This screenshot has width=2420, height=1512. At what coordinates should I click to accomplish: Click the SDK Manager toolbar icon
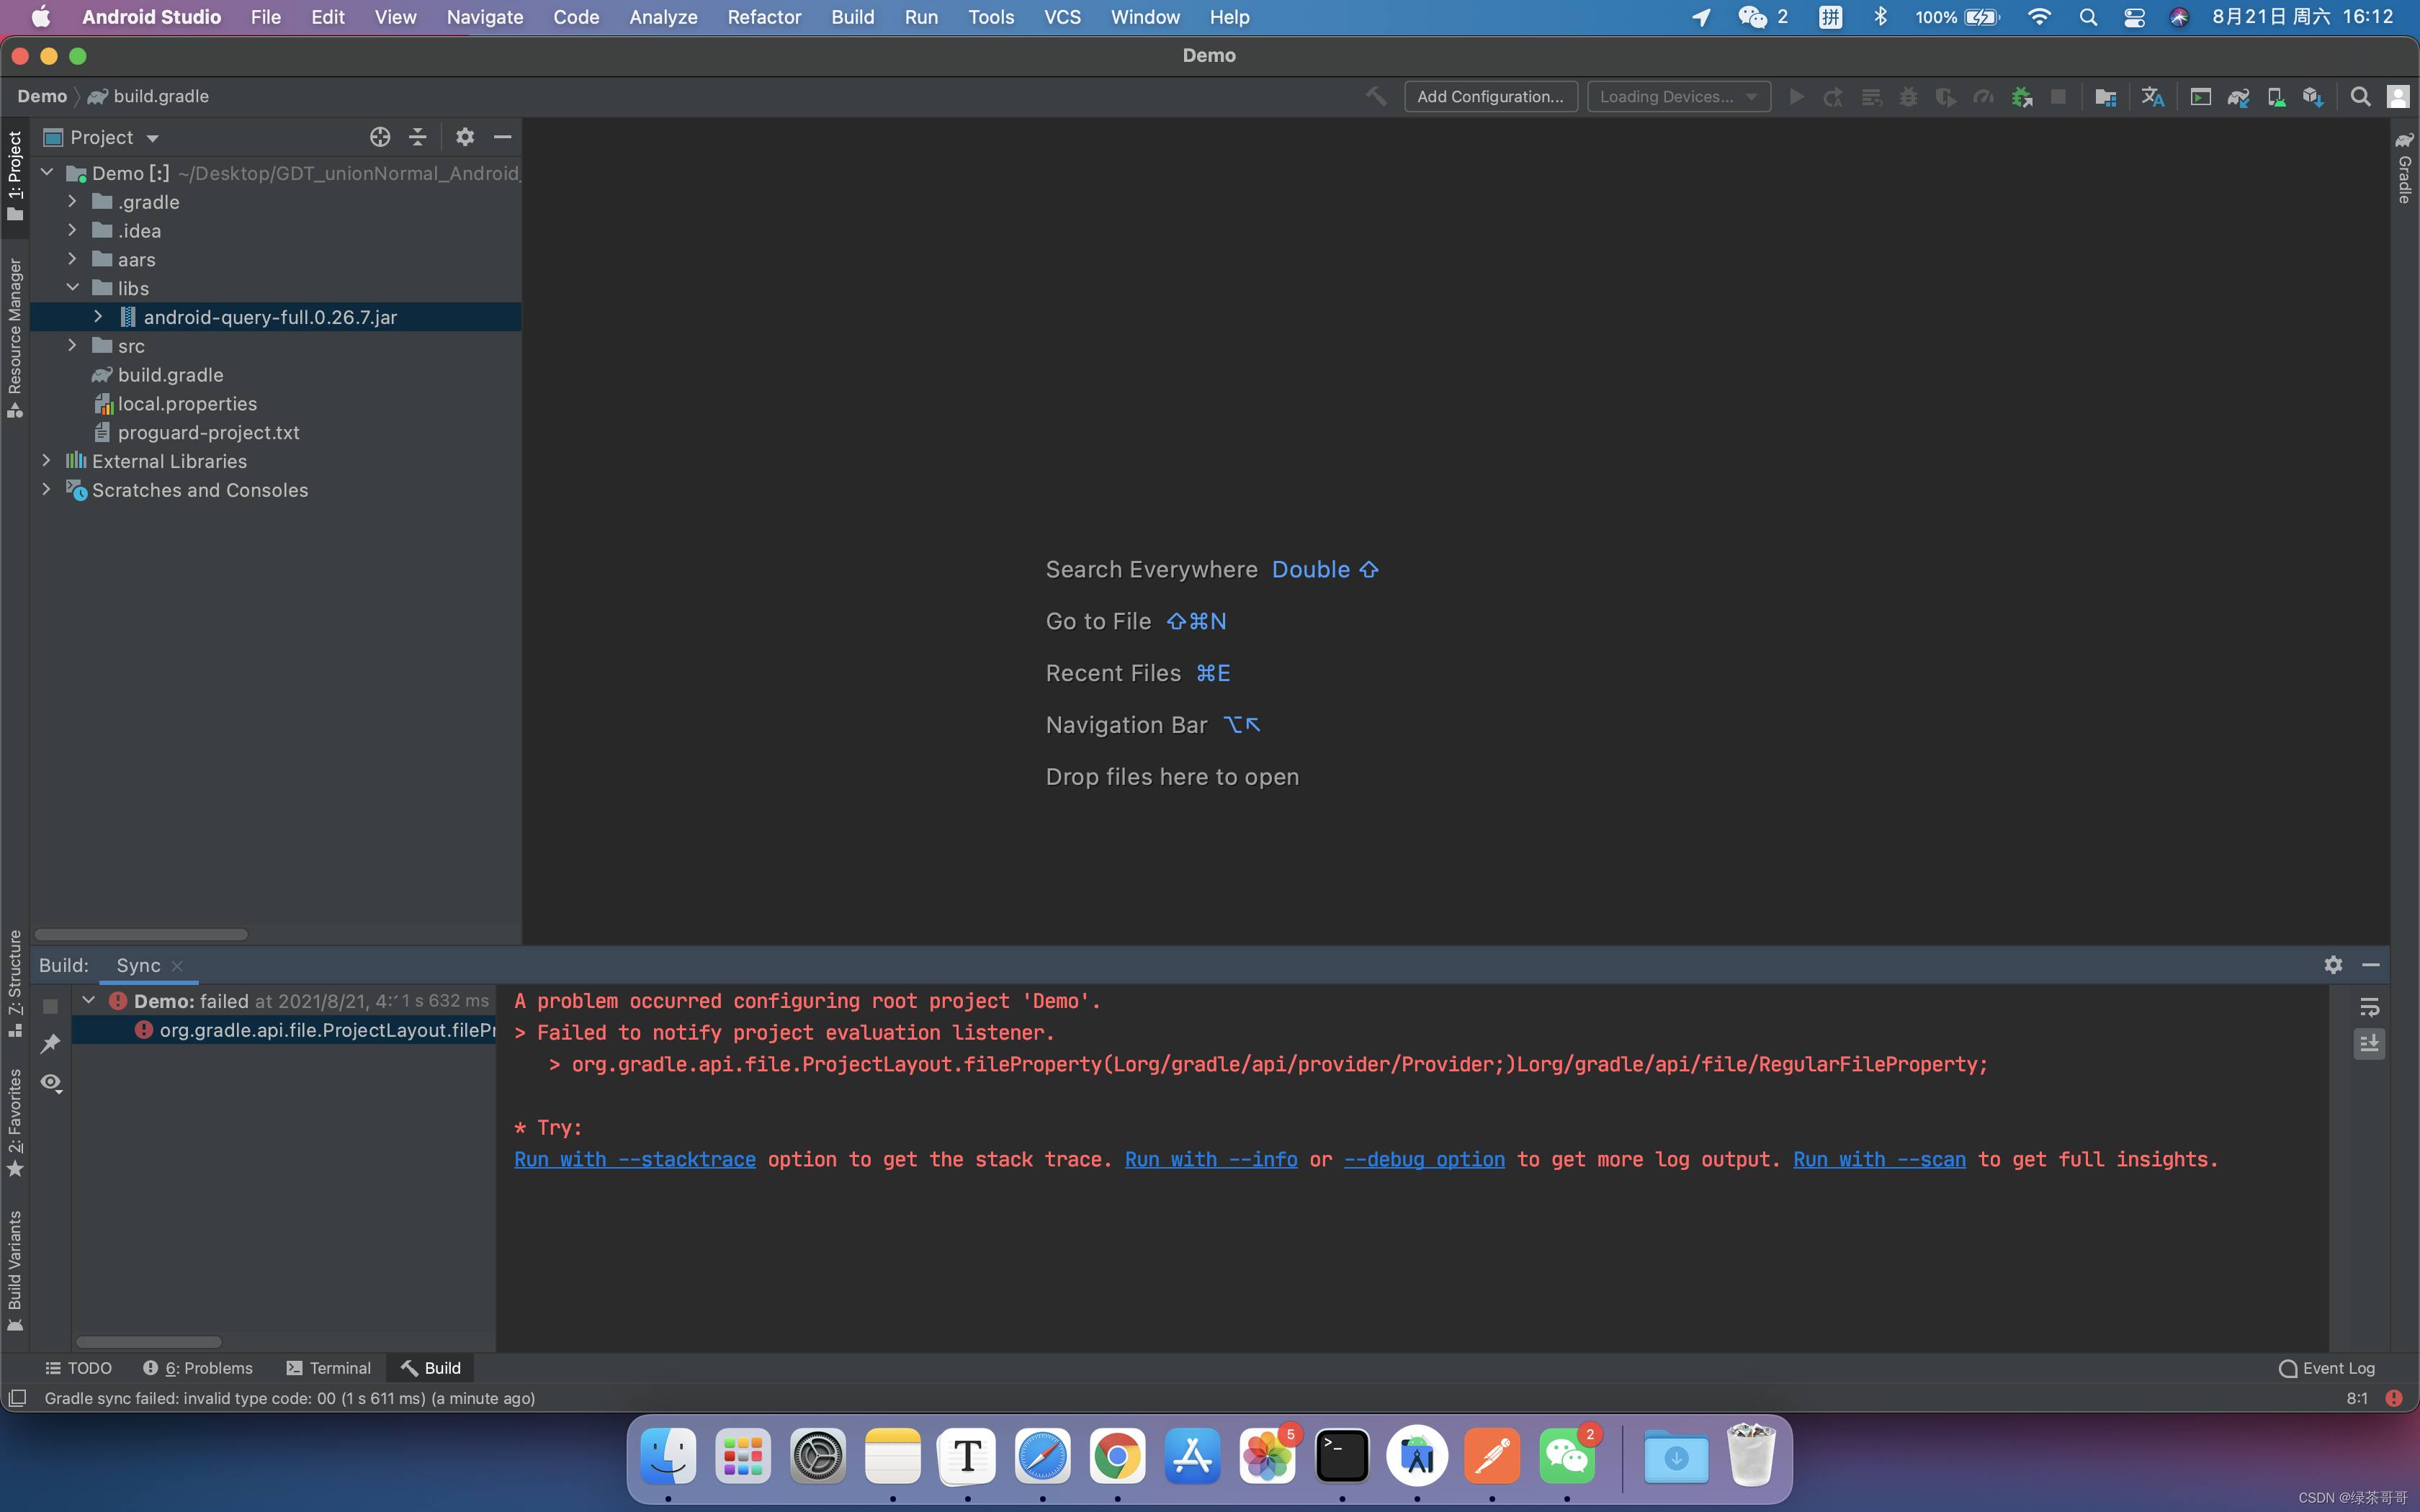click(2312, 97)
